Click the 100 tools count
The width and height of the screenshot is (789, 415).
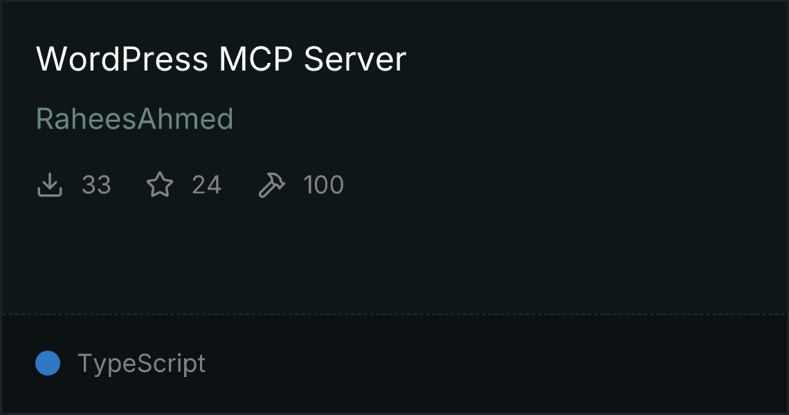coord(323,185)
